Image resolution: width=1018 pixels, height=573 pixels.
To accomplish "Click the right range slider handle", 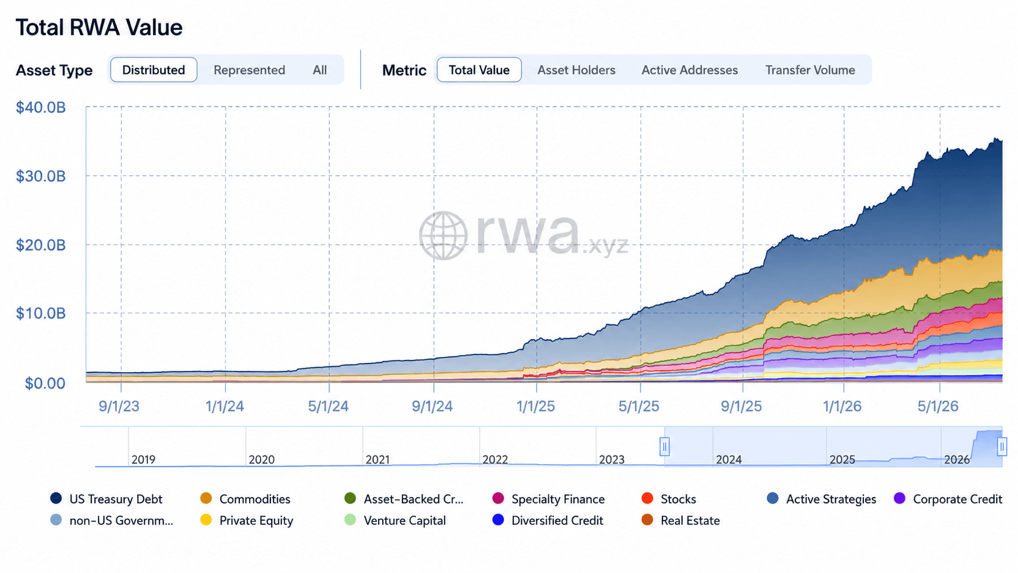I will click(1002, 447).
